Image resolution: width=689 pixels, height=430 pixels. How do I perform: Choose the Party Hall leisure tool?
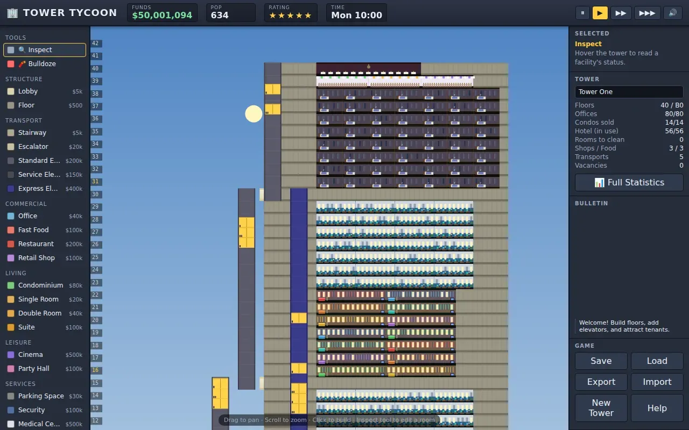pyautogui.click(x=45, y=369)
